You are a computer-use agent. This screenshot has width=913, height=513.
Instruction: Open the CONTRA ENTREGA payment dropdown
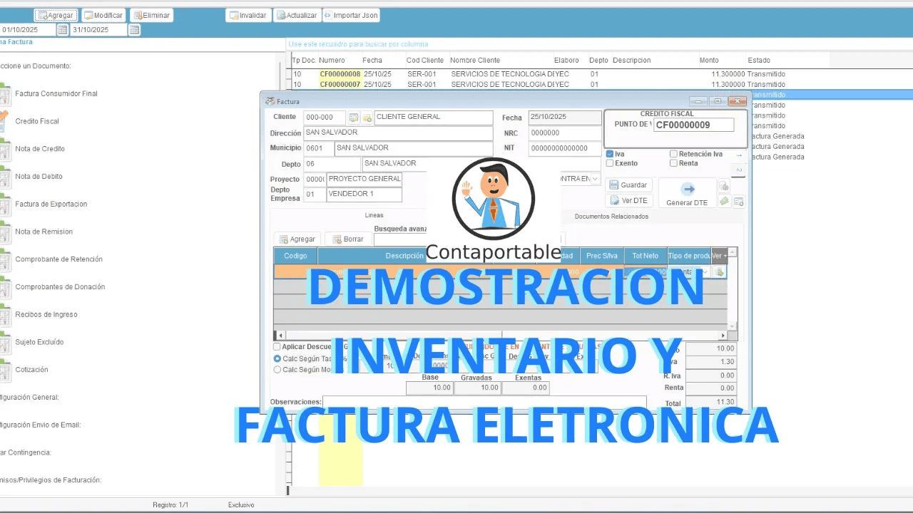[x=596, y=179]
